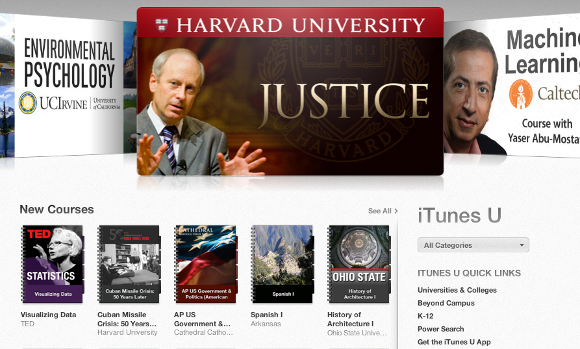The image size is (580, 349).
Task: Click Get the iTunes U App
Action: pyautogui.click(x=454, y=342)
